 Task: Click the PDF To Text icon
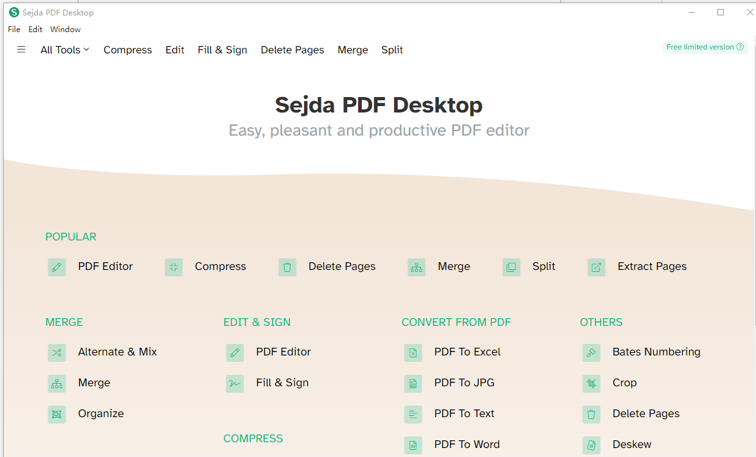click(x=413, y=415)
